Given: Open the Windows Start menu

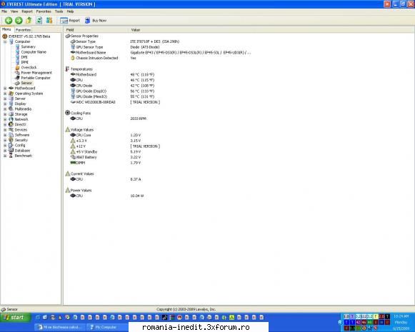Looking at the screenshot, I should coord(15,318).
